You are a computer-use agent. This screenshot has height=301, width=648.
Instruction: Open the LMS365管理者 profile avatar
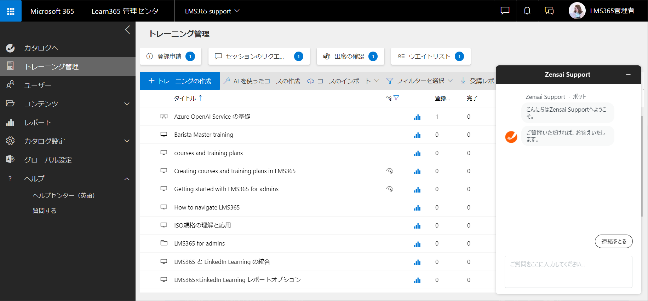tap(577, 11)
